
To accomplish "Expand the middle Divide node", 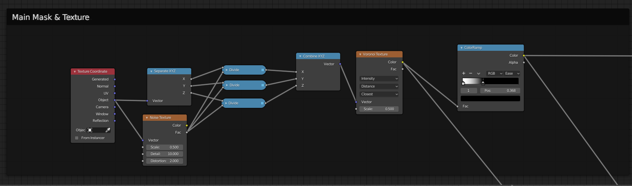I will tap(227, 85).
